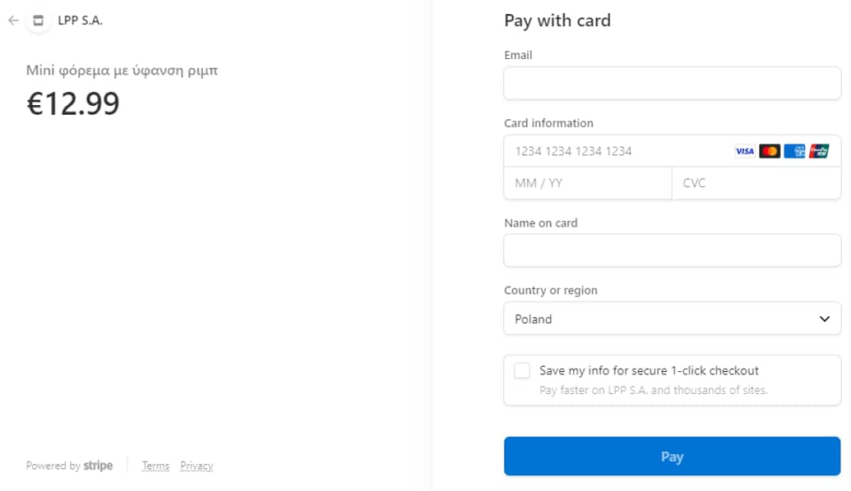This screenshot has width=851, height=491.
Task: Open the Country or region dropdown
Action: pyautogui.click(x=672, y=319)
